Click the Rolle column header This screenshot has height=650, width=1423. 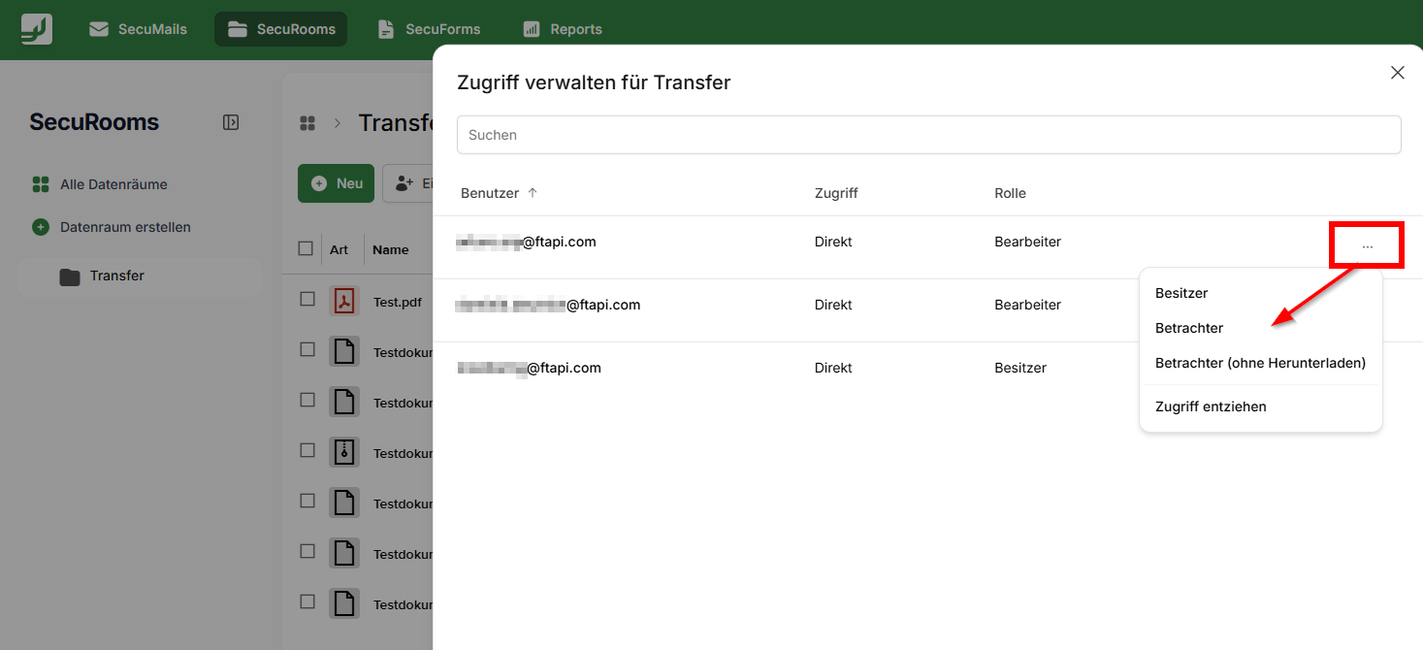(x=1010, y=193)
